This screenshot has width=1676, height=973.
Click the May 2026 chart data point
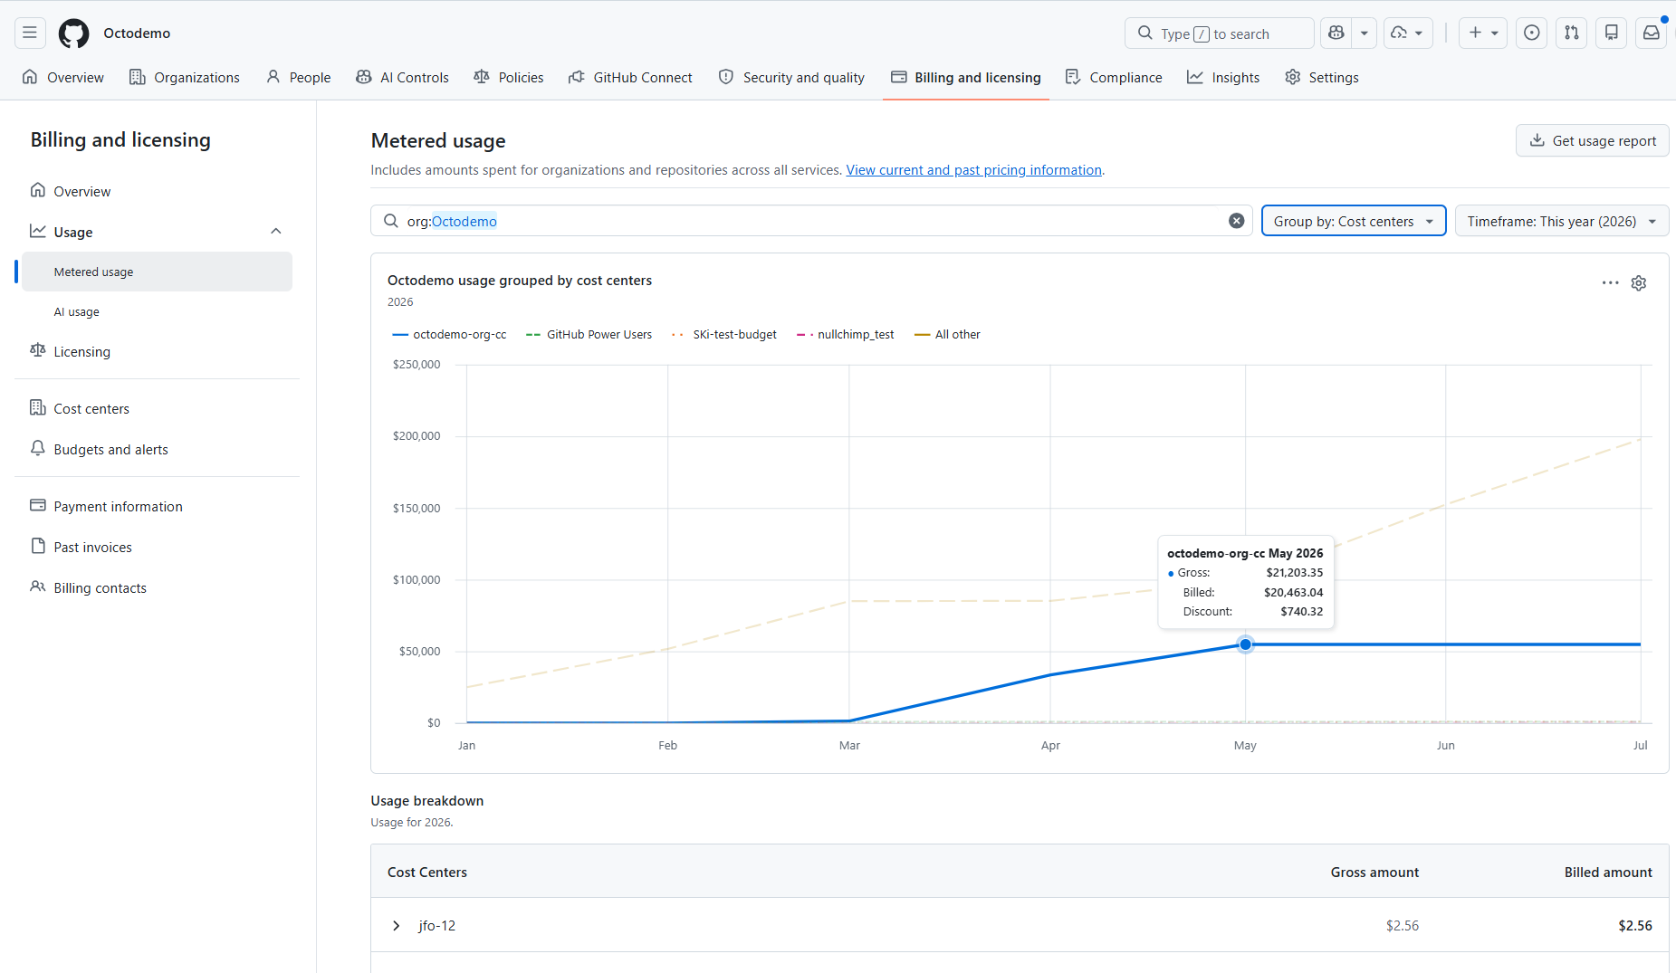tap(1246, 644)
